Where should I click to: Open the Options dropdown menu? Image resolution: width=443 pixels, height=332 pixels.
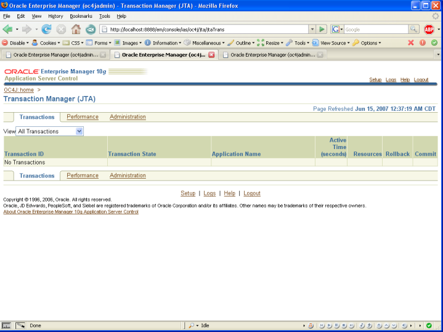367,43
